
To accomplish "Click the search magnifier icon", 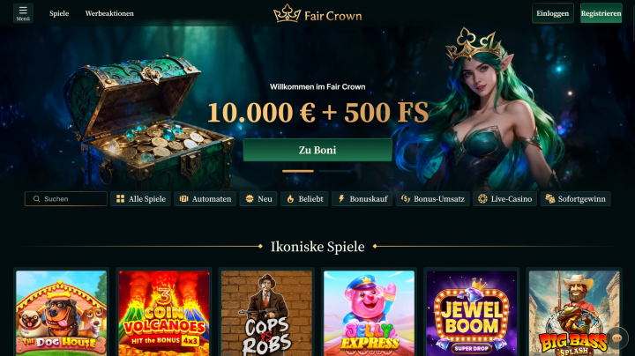I will coord(36,199).
